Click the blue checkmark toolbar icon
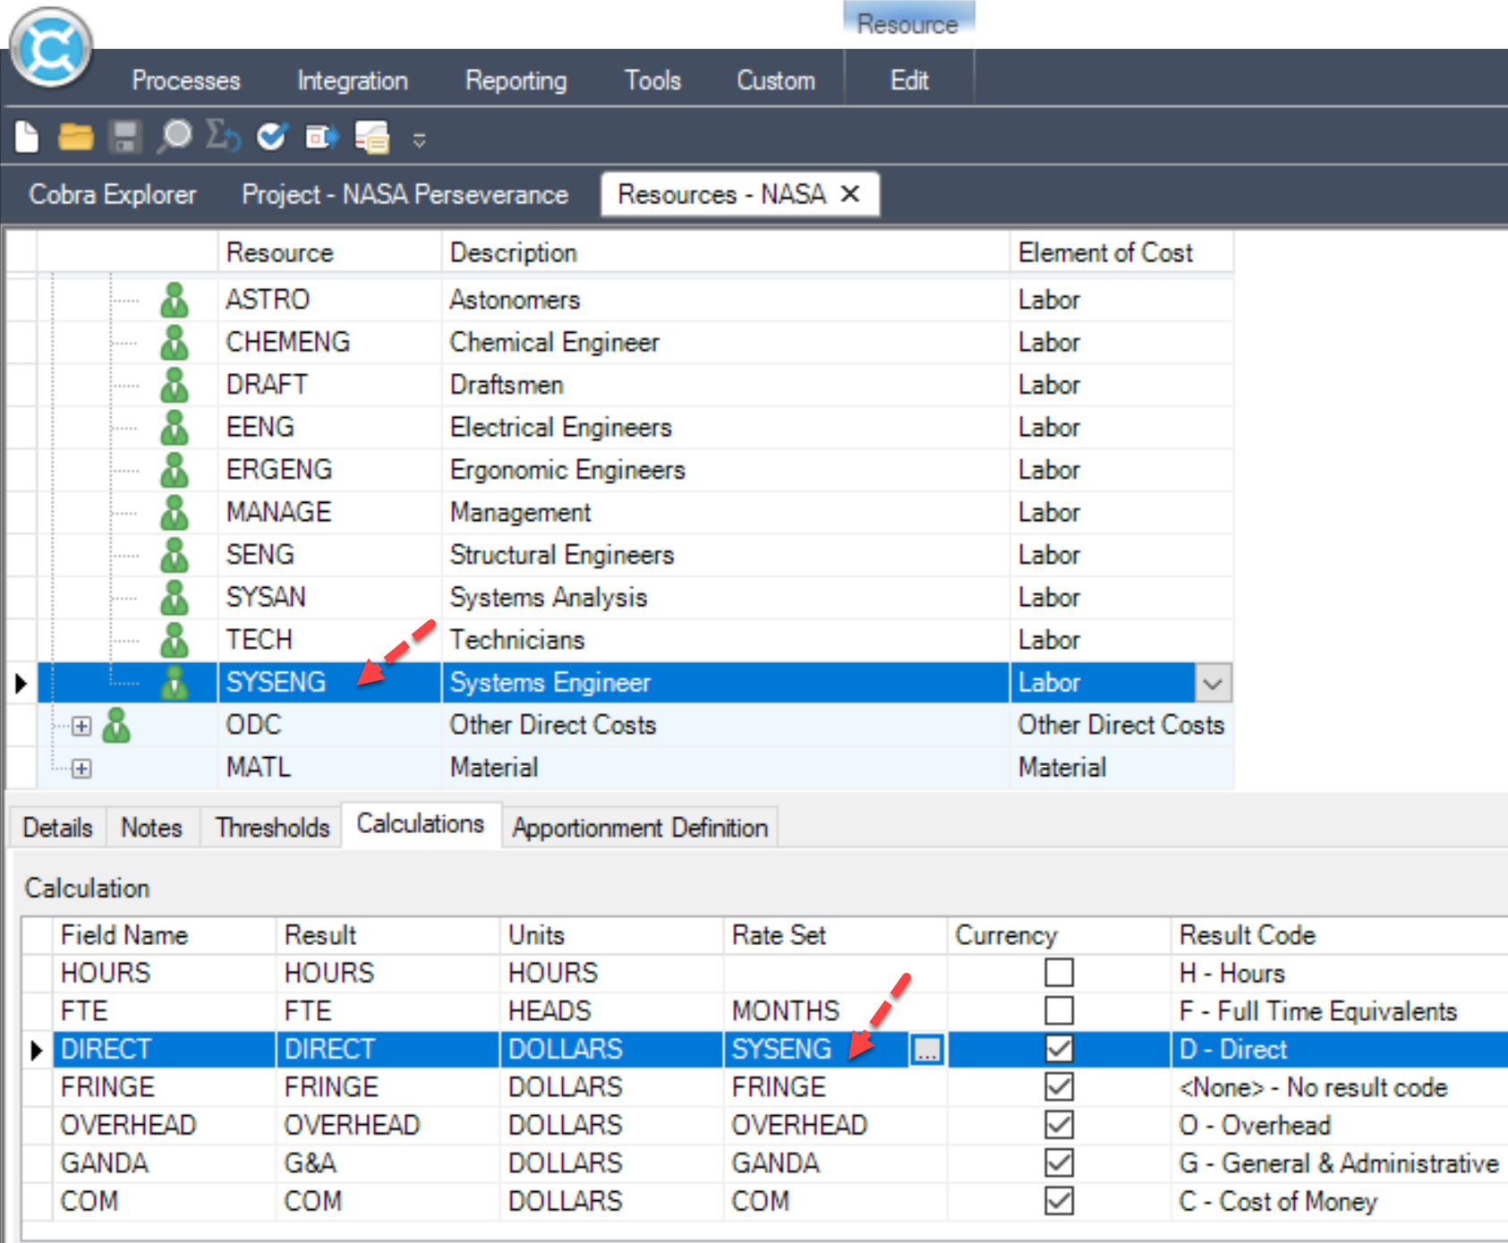 (272, 137)
